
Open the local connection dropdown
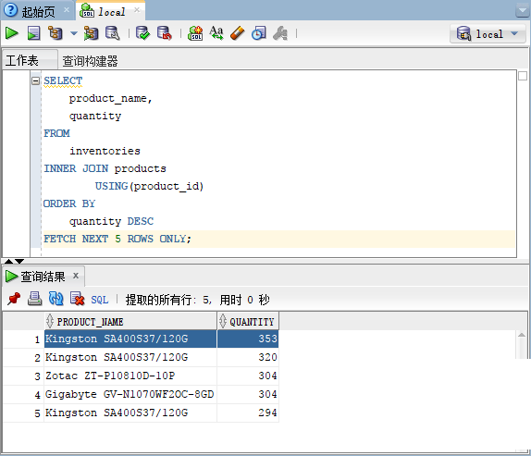click(x=488, y=34)
